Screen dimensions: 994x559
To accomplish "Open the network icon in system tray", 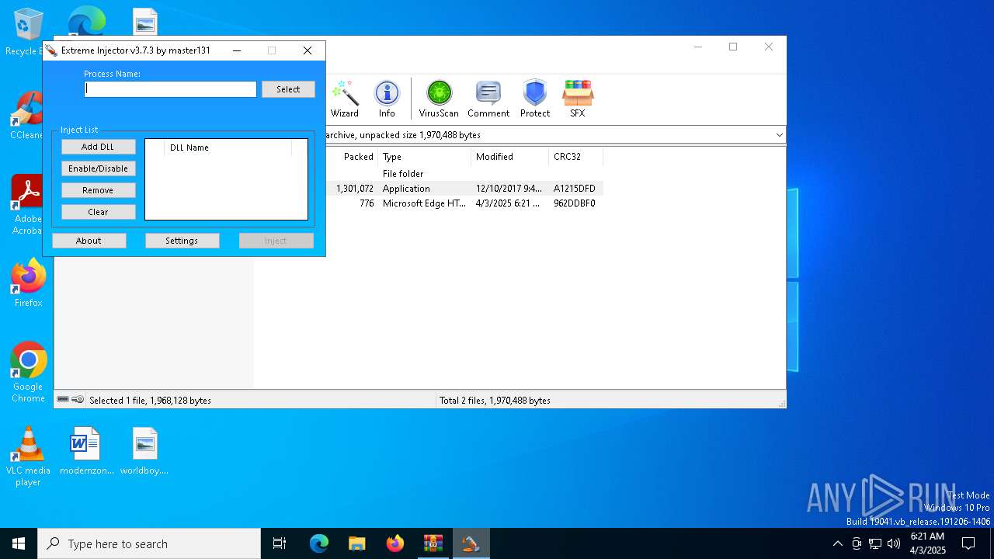I will (875, 543).
